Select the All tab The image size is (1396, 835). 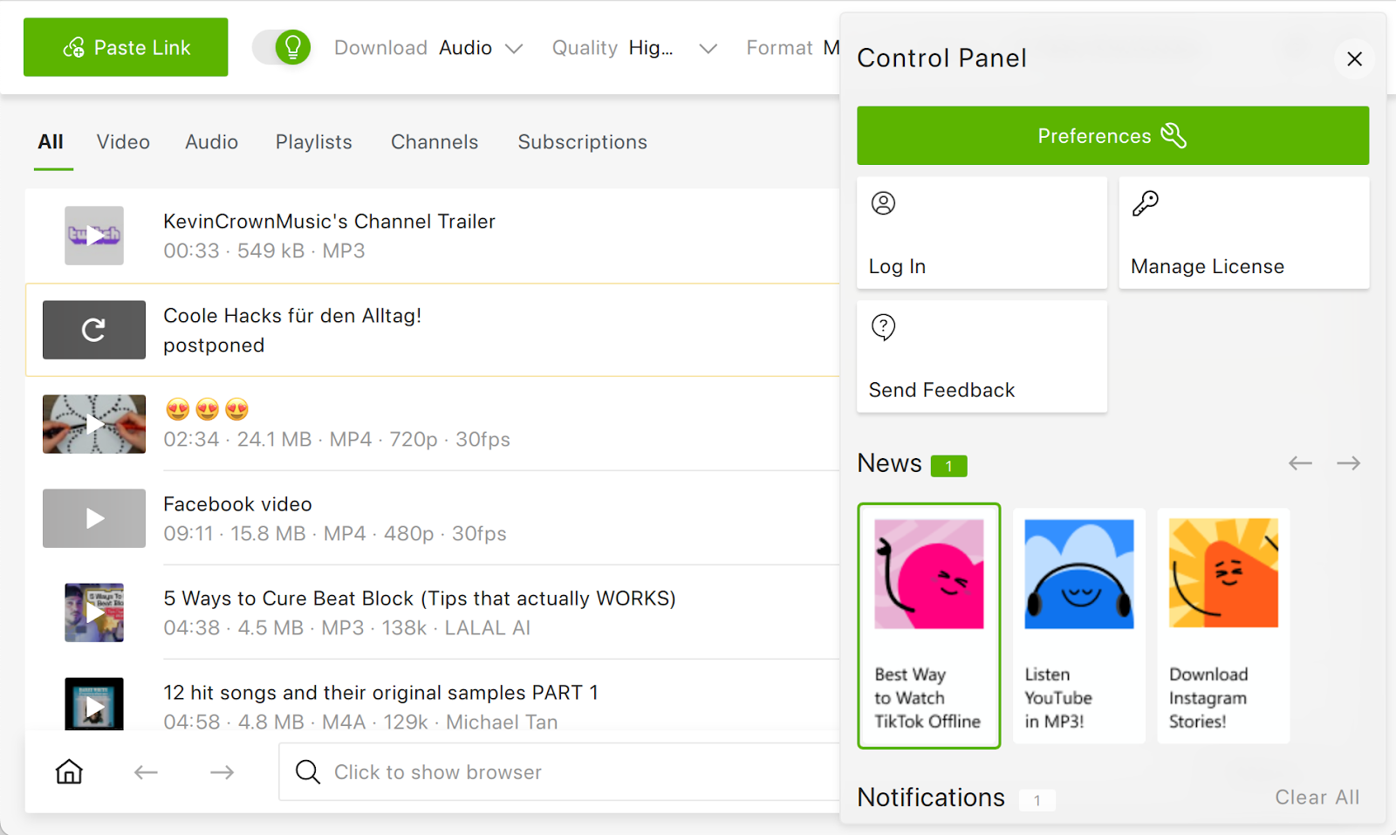51,142
